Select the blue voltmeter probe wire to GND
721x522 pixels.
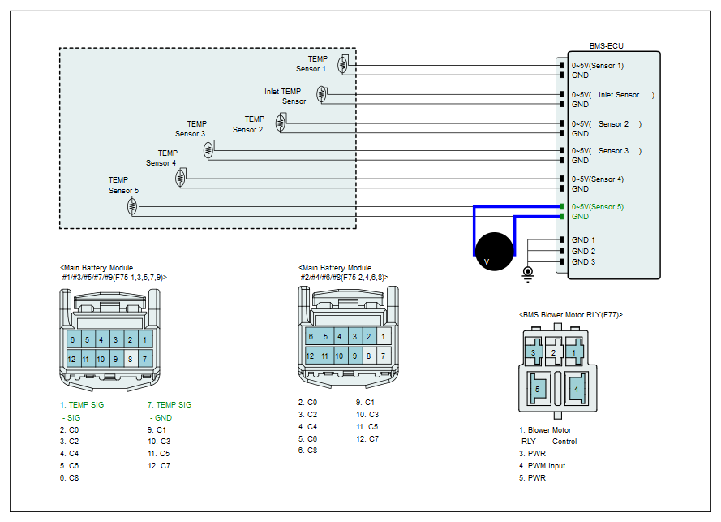point(515,235)
